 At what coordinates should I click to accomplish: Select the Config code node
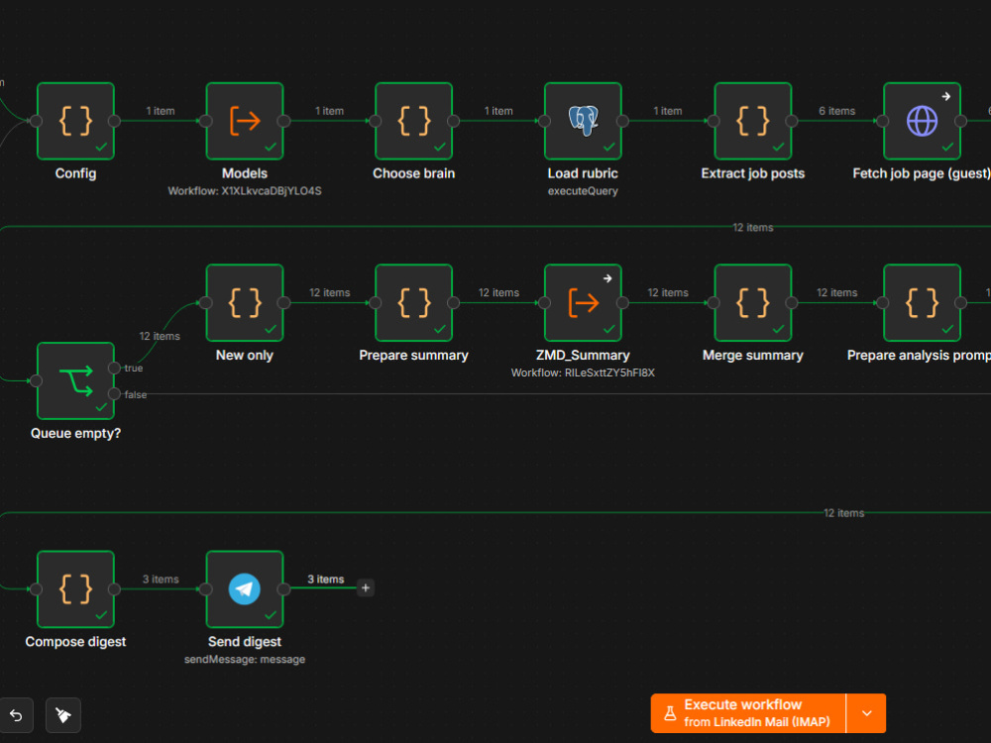76,121
